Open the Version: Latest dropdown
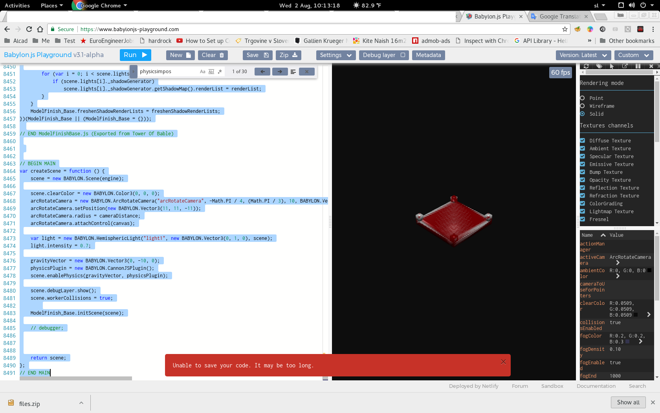This screenshot has width=660, height=413. pyautogui.click(x=583, y=55)
